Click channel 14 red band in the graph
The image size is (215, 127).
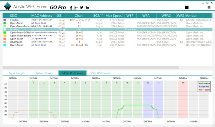(x=183, y=99)
